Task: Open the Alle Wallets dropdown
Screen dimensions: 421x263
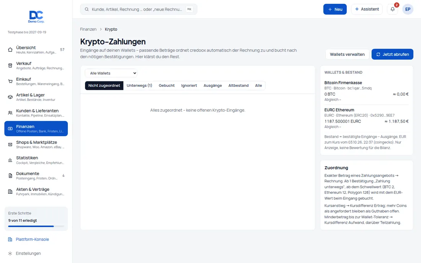Action: click(111, 73)
